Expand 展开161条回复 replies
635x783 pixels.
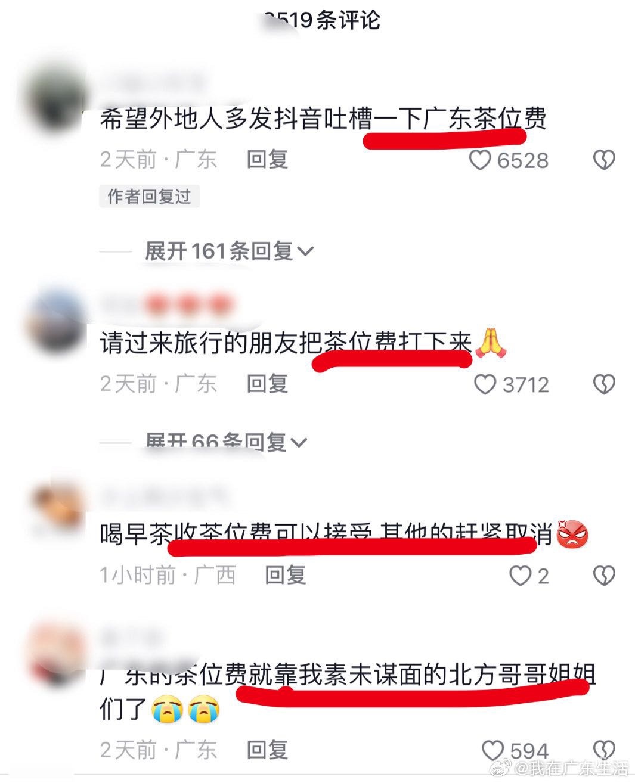tap(228, 251)
